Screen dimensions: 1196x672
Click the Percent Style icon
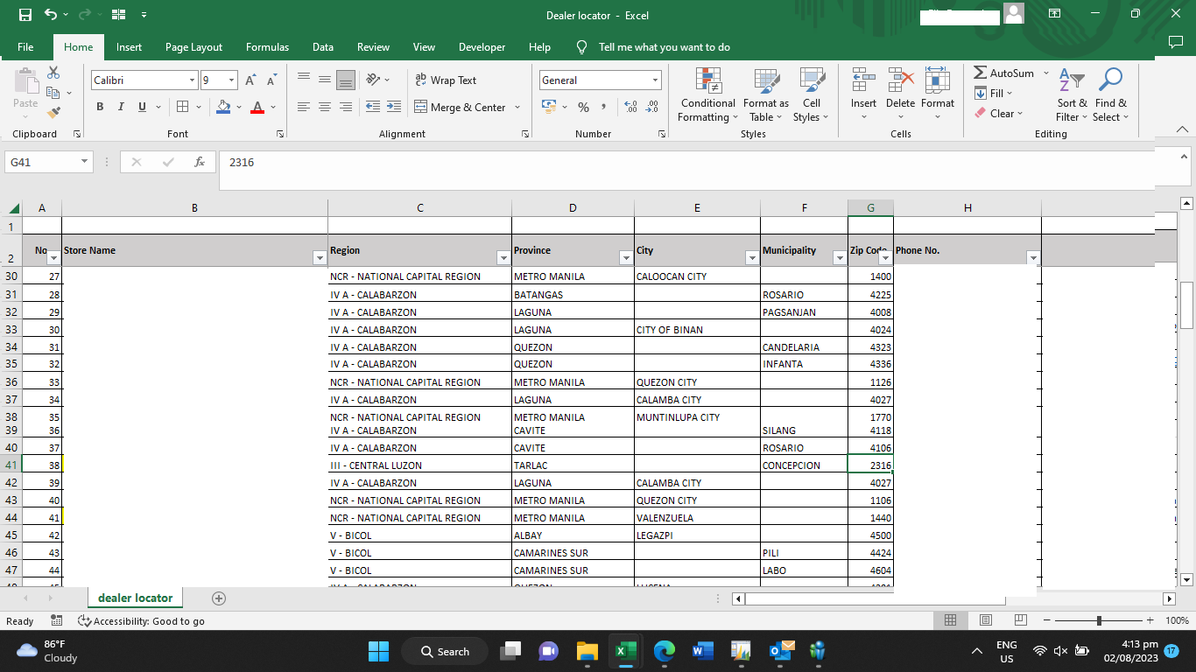[583, 107]
